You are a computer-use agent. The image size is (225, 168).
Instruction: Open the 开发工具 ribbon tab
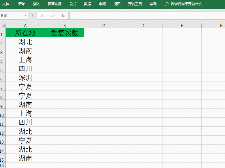coord(135,4)
